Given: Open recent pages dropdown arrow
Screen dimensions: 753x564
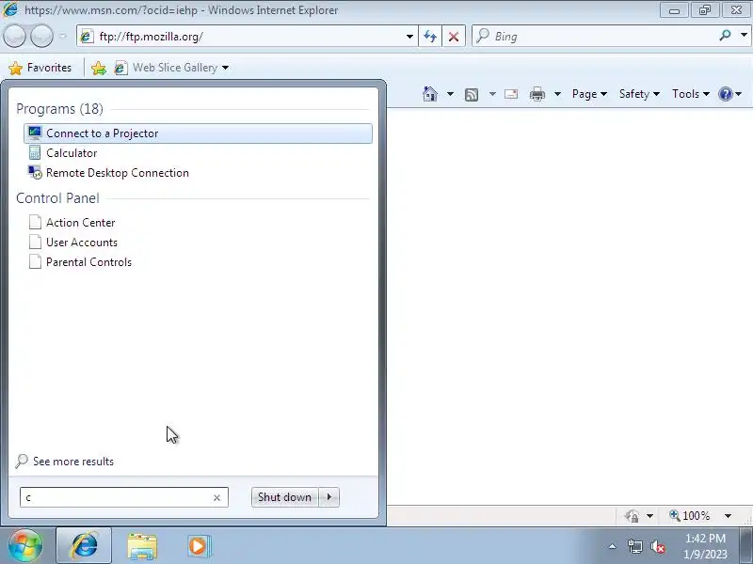Looking at the screenshot, I should point(63,37).
